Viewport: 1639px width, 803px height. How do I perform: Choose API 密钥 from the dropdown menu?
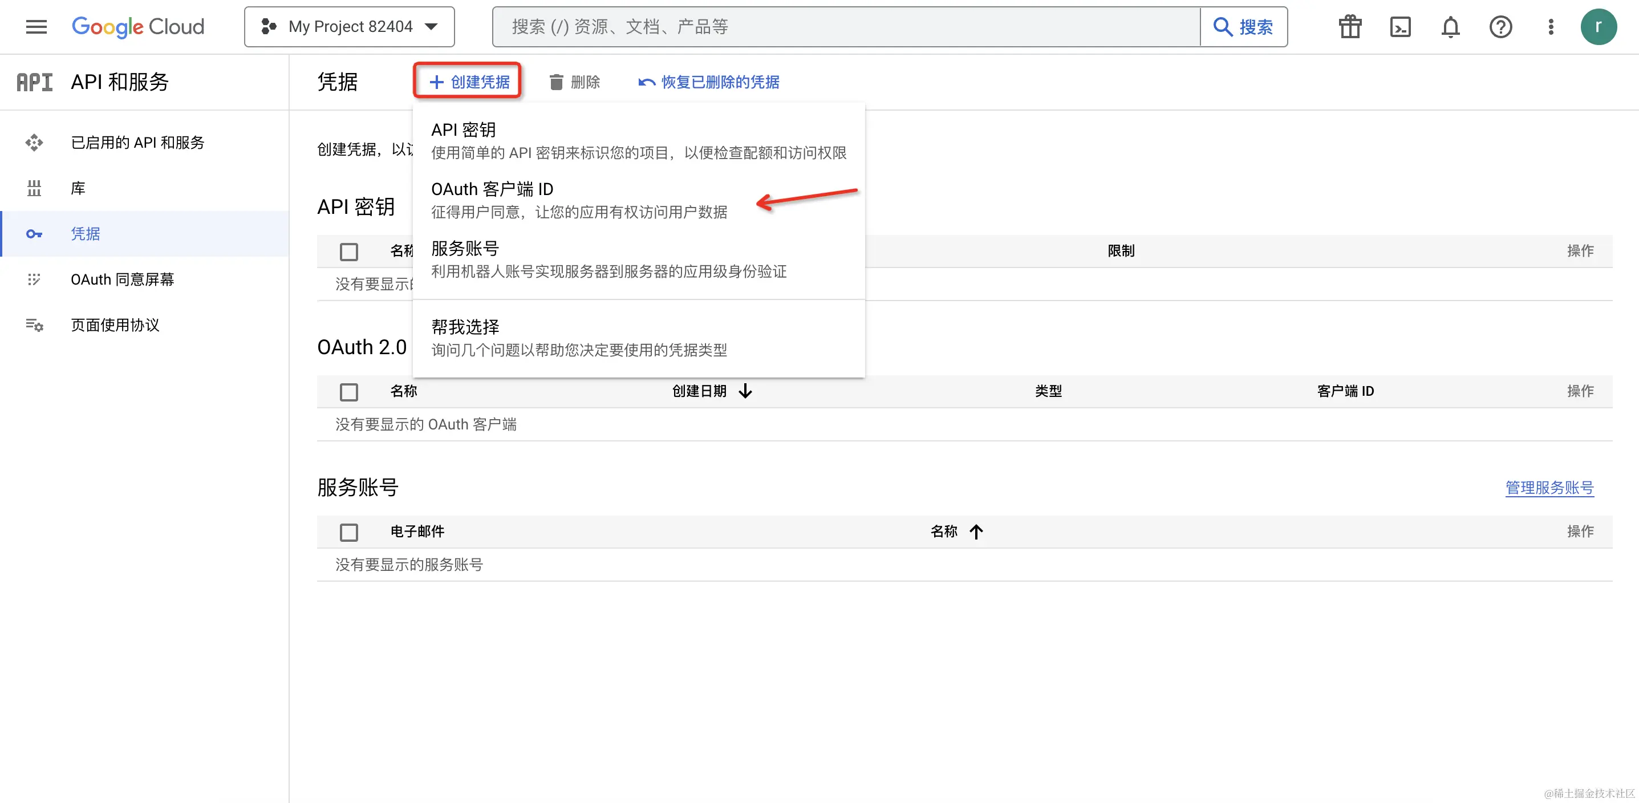639,141
